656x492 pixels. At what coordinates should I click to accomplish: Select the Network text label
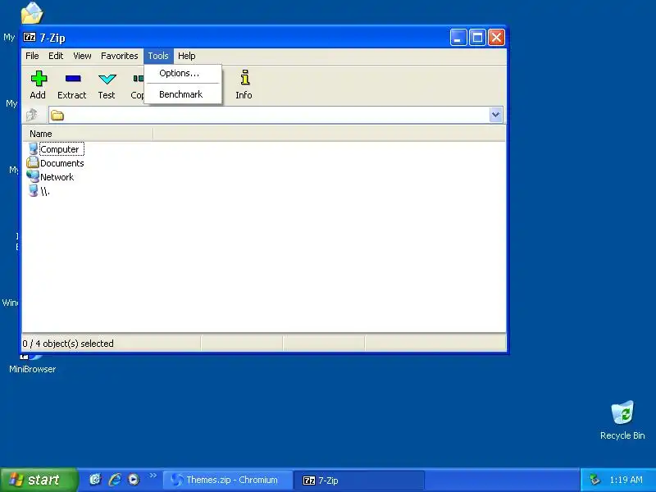[x=57, y=177]
